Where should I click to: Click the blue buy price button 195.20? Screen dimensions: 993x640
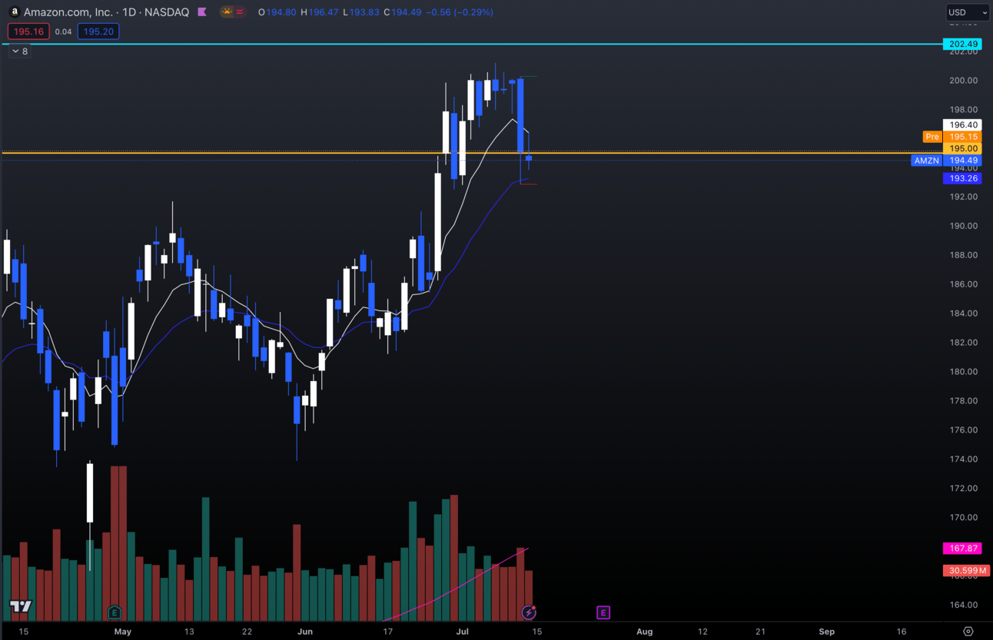point(98,32)
